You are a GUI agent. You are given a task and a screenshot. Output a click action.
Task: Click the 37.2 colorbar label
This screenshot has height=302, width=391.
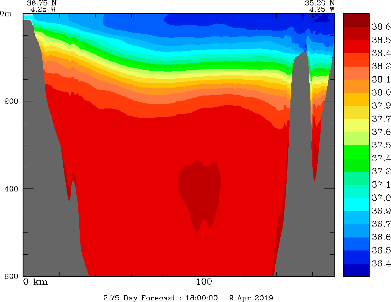pos(381,172)
